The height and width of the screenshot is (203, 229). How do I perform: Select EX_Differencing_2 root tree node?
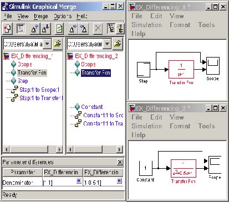(x=96, y=56)
